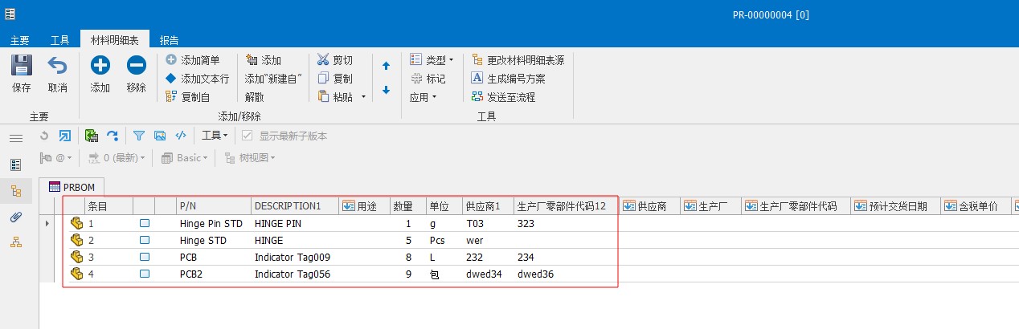The width and height of the screenshot is (1019, 329).
Task: Switch to the 主要 ribbon tab
Action: tap(20, 40)
